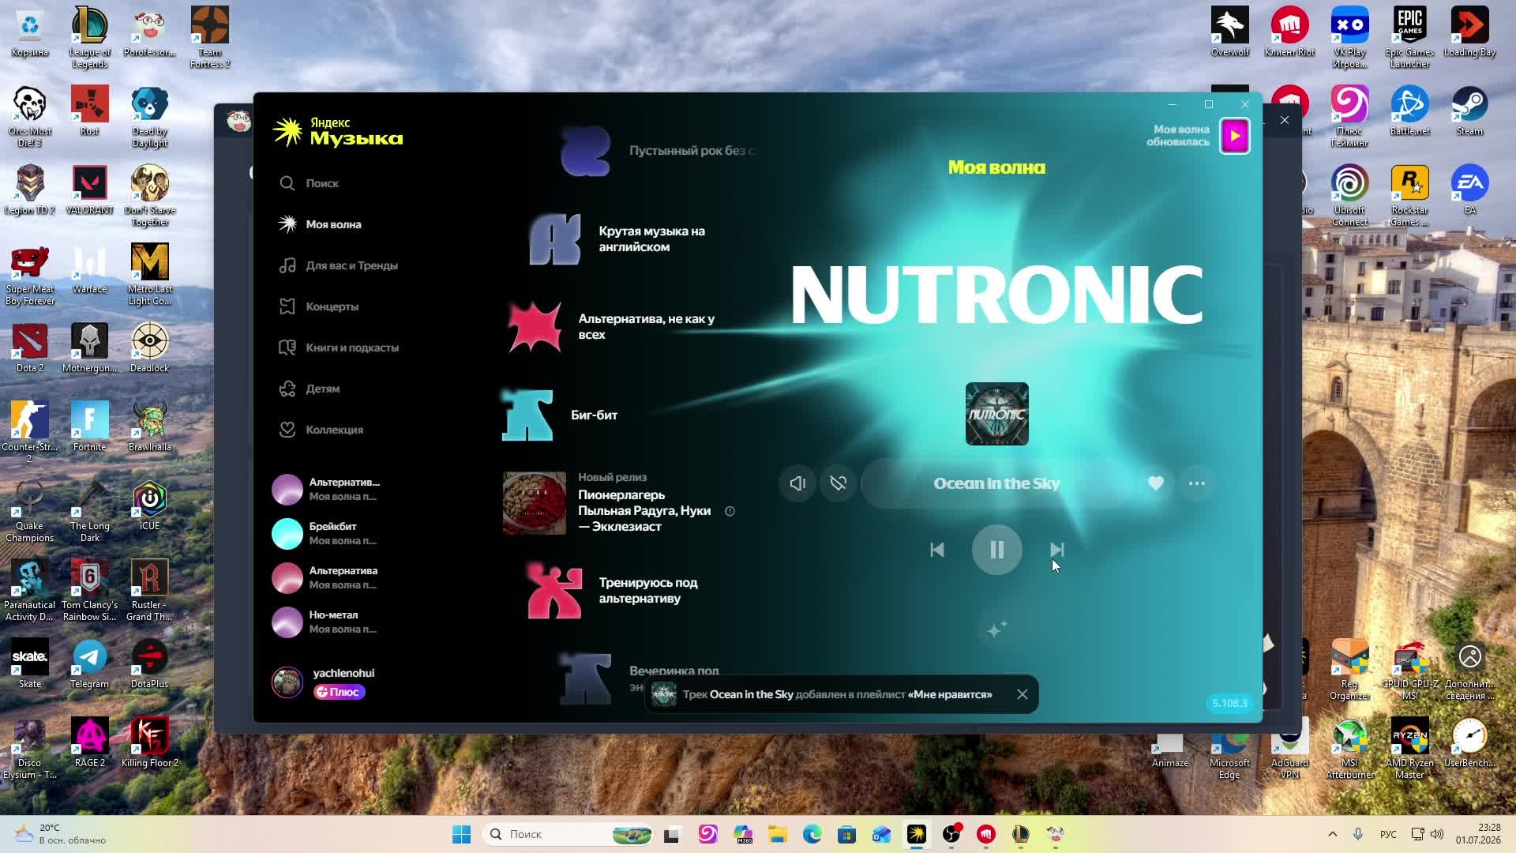Open Детям section
Viewport: 1516px width, 853px height.
pyautogui.click(x=309, y=389)
